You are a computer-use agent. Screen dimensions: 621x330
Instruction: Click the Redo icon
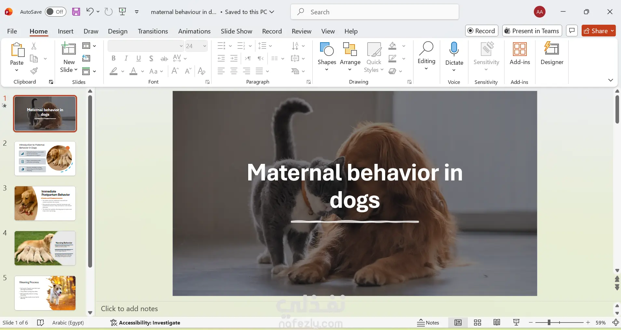coord(108,12)
